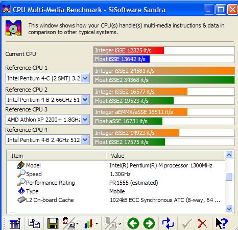This screenshot has height=230, width=238.
Task: Click the L2 Cache row chip icon
Action: pos(21,199)
